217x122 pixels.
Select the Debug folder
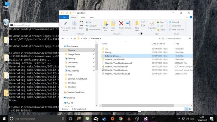[x=108, y=53]
